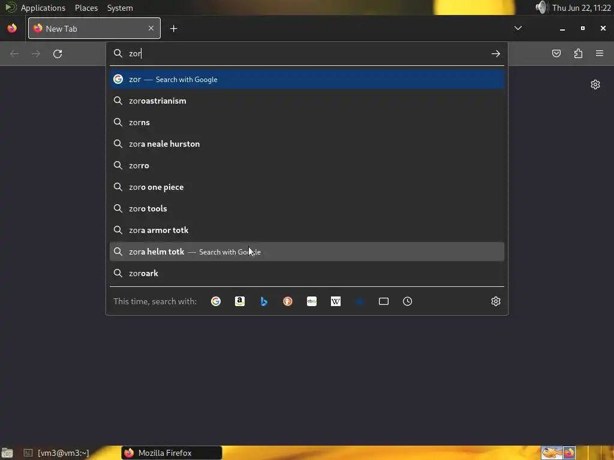The height and width of the screenshot is (460, 614).
Task: Click the Firefox icon in the bottom-right panel
Action: click(x=570, y=453)
